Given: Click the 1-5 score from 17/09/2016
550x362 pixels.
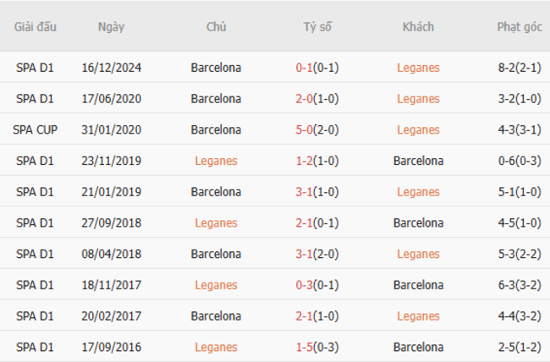Looking at the screenshot, I should point(305,347).
